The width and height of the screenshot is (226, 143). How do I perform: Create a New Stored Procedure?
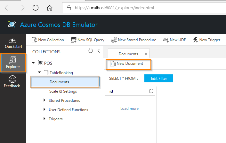pyautogui.click(x=114, y=40)
